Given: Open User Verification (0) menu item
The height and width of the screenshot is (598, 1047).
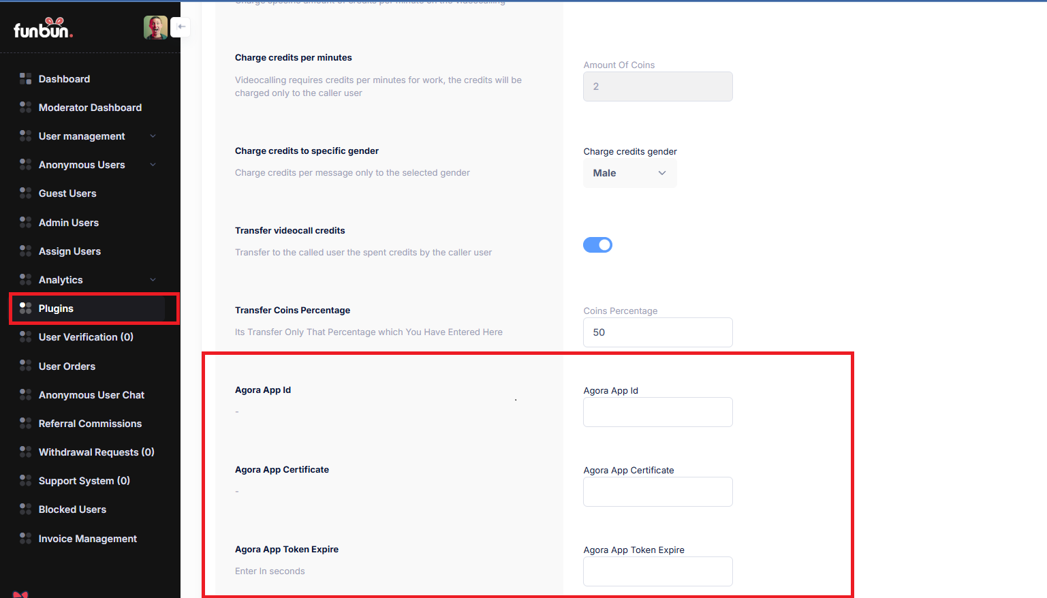Looking at the screenshot, I should point(86,337).
